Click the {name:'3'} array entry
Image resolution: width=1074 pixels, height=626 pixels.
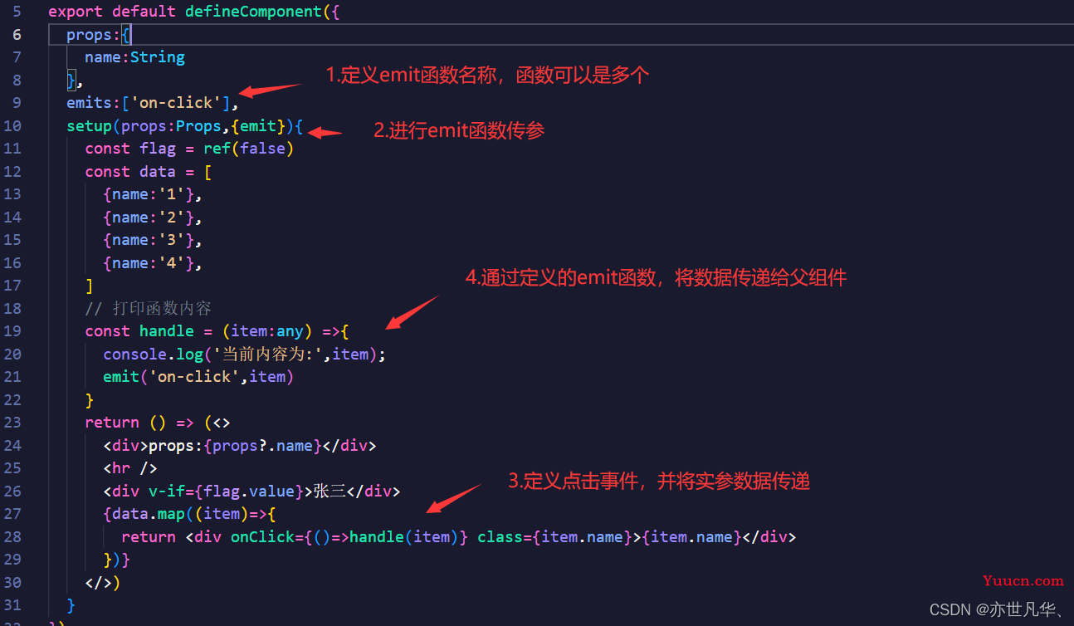149,240
